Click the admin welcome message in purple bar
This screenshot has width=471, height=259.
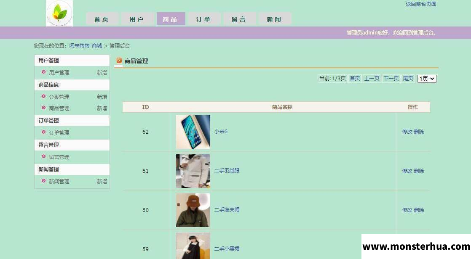coord(391,33)
